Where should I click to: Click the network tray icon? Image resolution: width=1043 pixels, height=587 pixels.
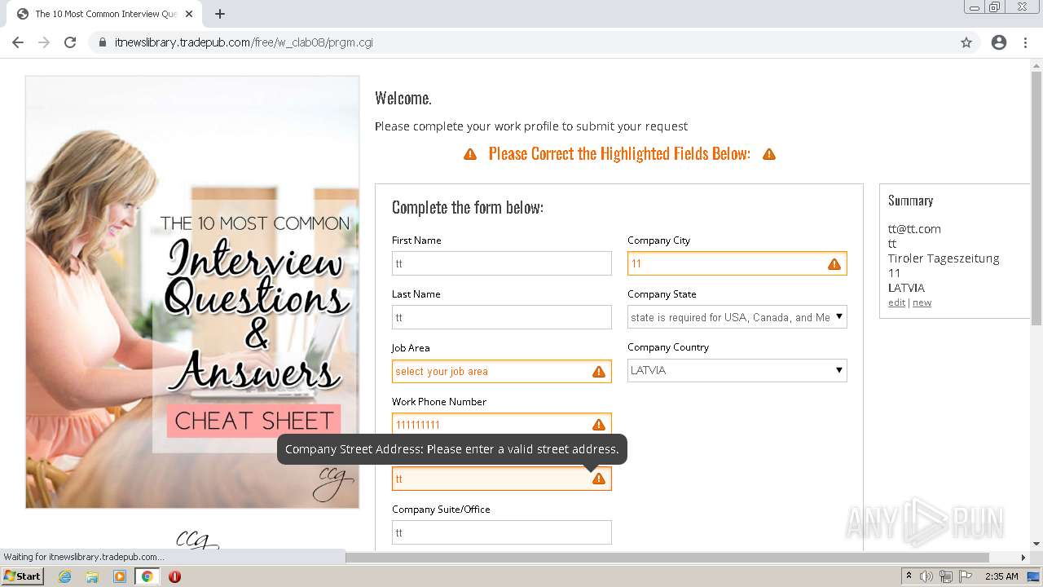coord(946,576)
